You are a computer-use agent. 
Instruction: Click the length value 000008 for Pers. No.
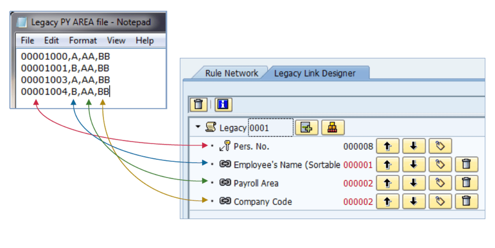click(358, 147)
